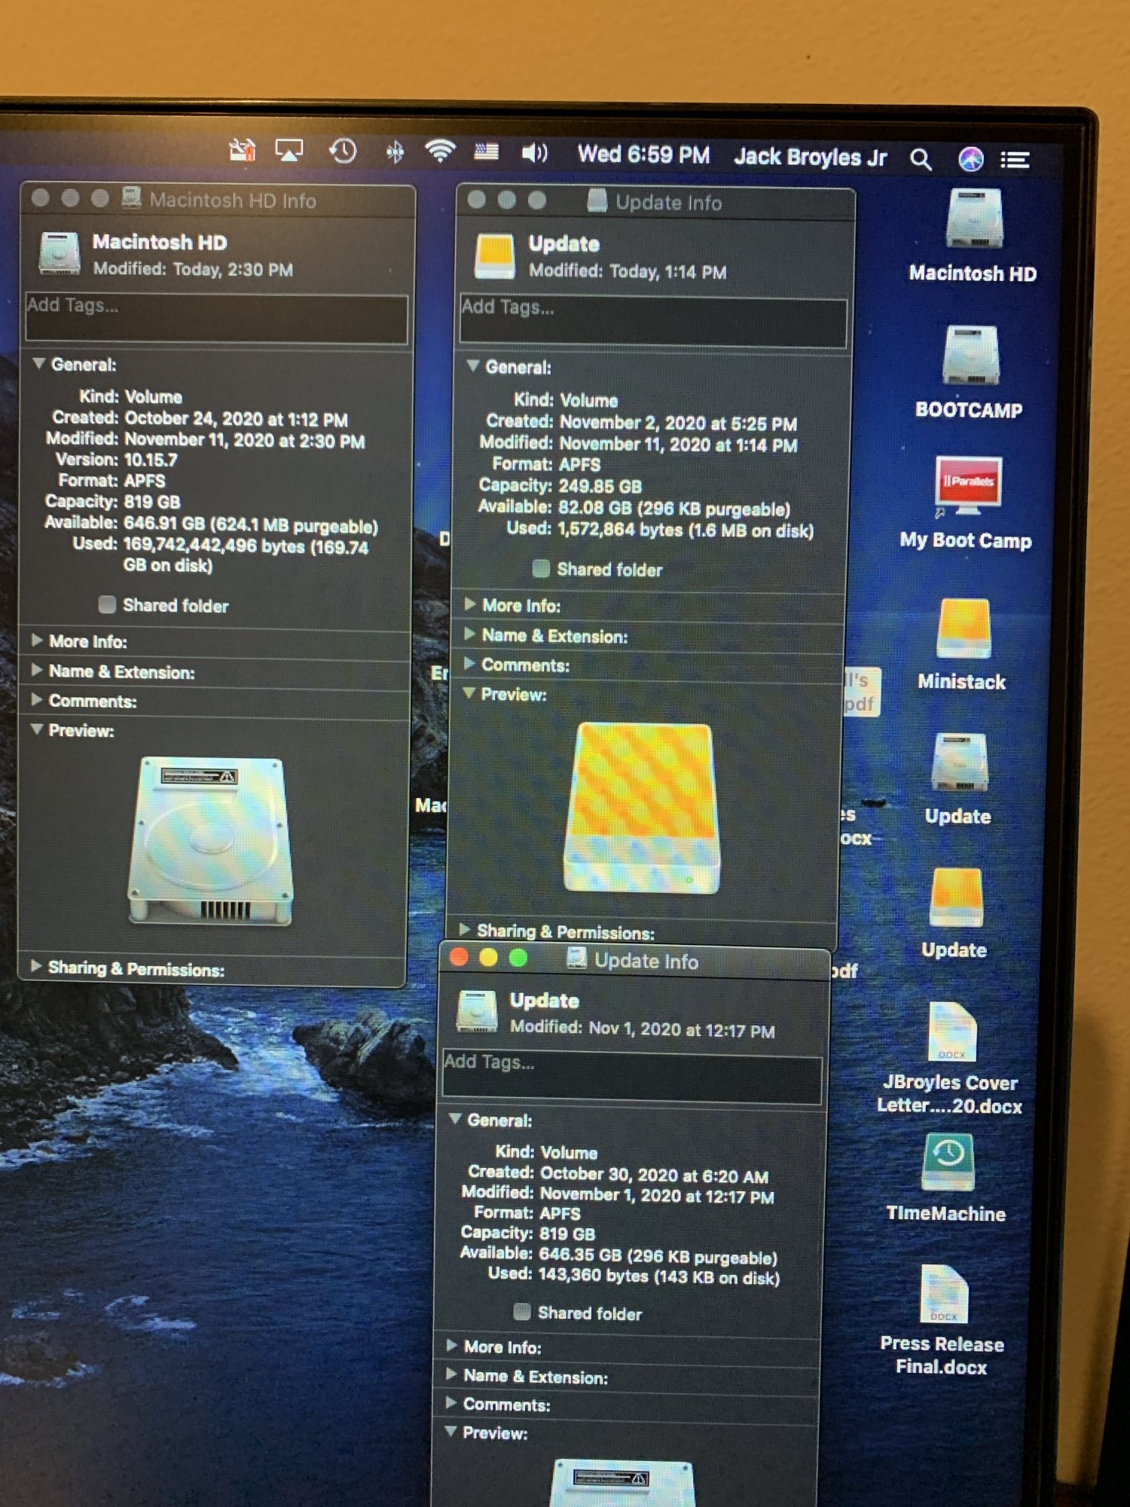Open the Time Machine menu bar icon
Screen dimensions: 1130x1507
click(x=343, y=151)
